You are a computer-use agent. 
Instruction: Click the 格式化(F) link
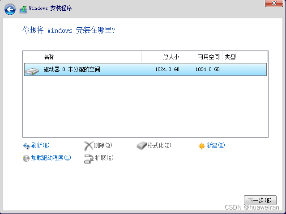(x=159, y=145)
